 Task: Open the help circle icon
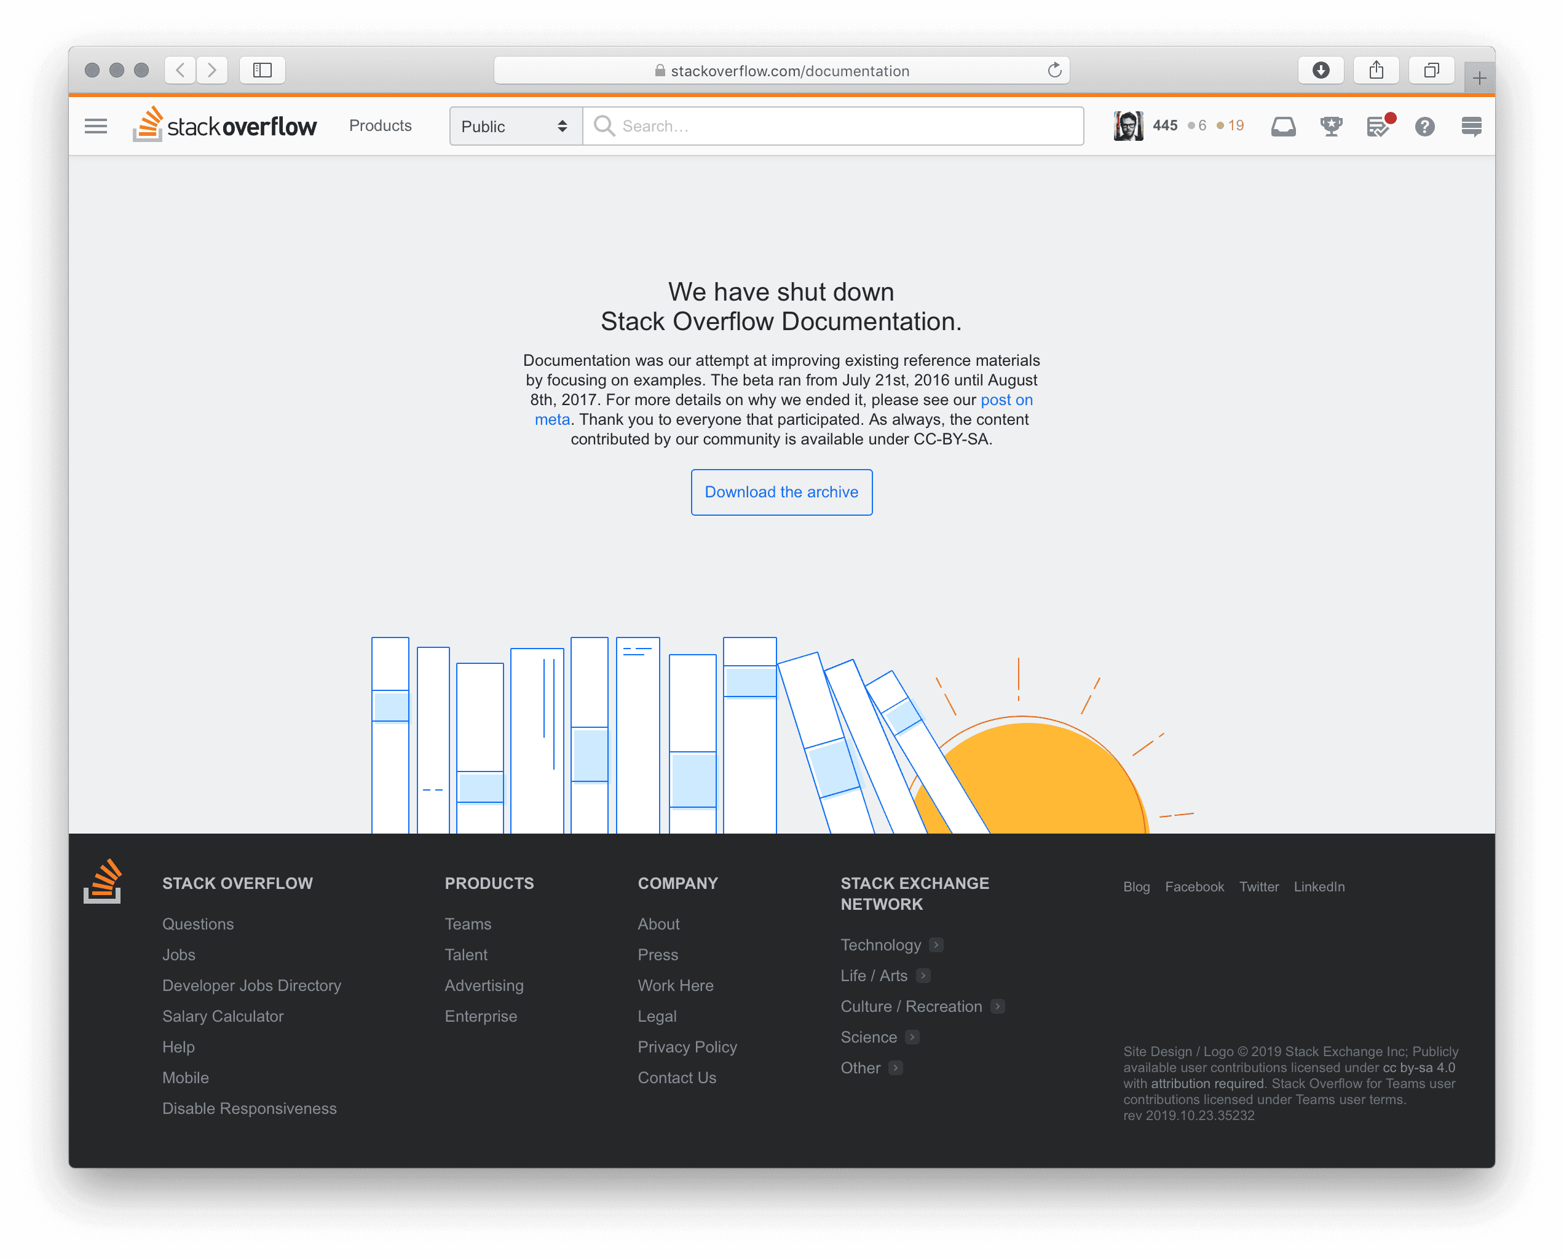tap(1425, 126)
